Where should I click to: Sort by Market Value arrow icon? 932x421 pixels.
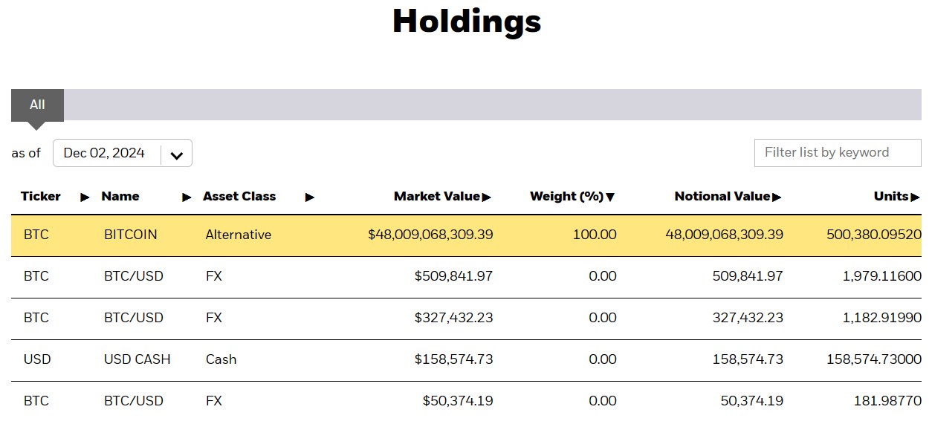(x=487, y=198)
